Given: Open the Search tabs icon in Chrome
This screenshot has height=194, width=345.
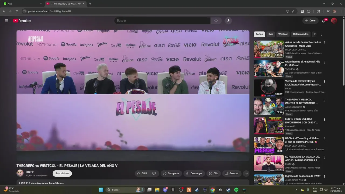Looking at the screenshot, I should click(318, 11).
